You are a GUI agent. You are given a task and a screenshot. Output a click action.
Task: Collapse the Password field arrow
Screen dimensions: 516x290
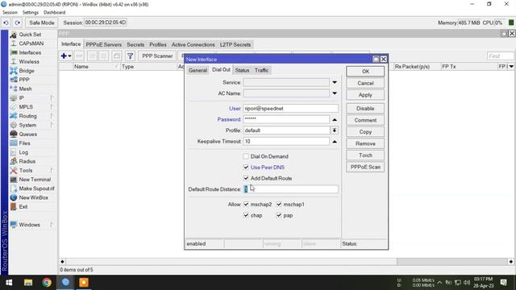[x=335, y=119]
